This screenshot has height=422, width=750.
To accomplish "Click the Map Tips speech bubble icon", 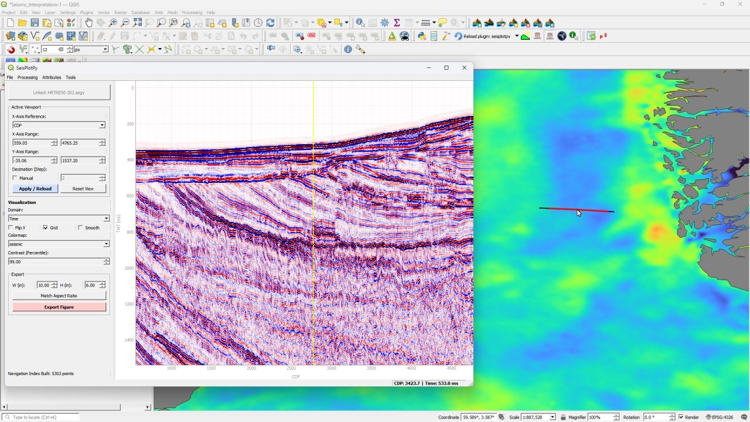I will [442, 23].
